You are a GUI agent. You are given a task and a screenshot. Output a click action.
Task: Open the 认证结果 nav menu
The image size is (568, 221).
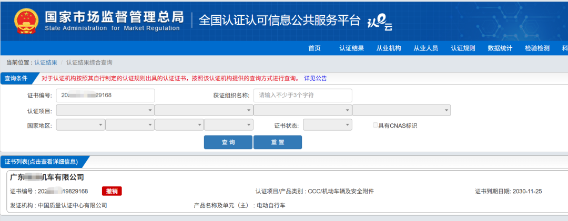[351, 48]
